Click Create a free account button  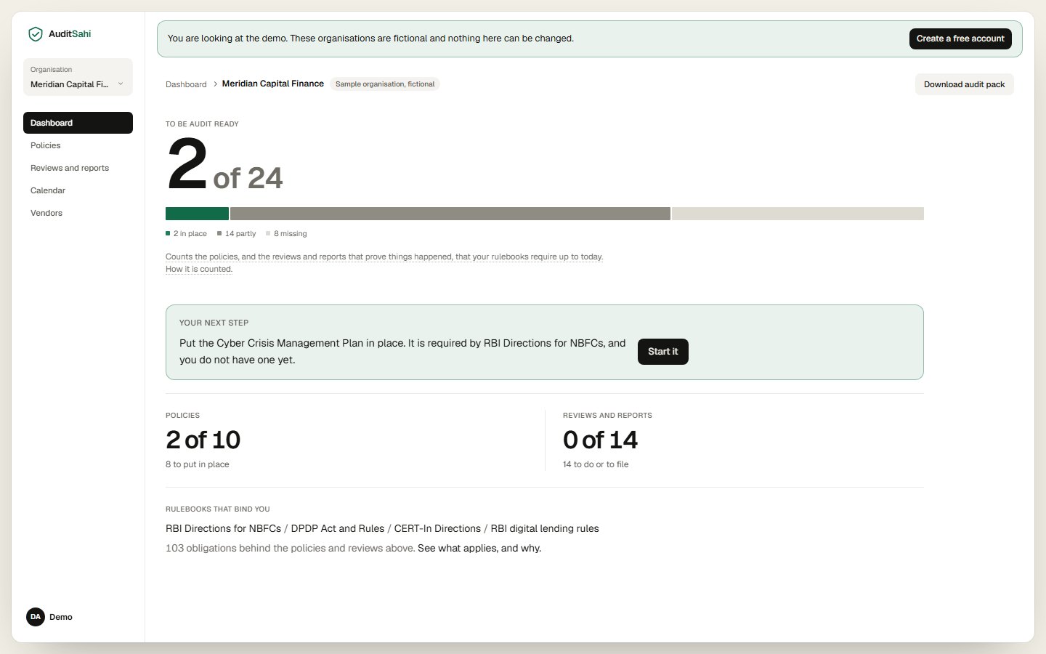(x=960, y=39)
